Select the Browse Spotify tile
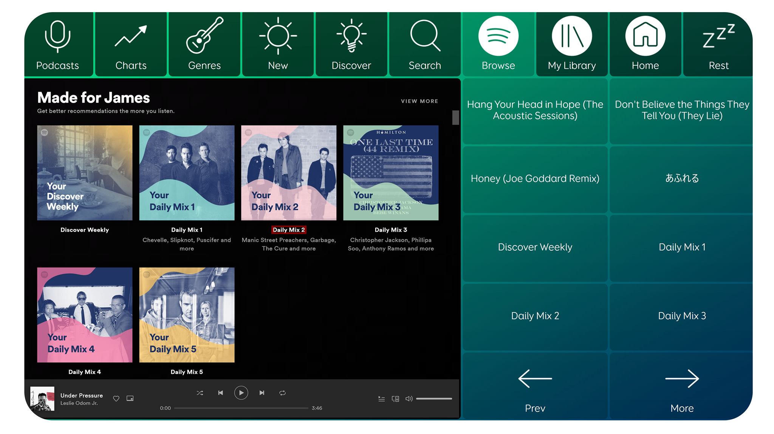Screen dimensions: 774x434 pos(498,44)
